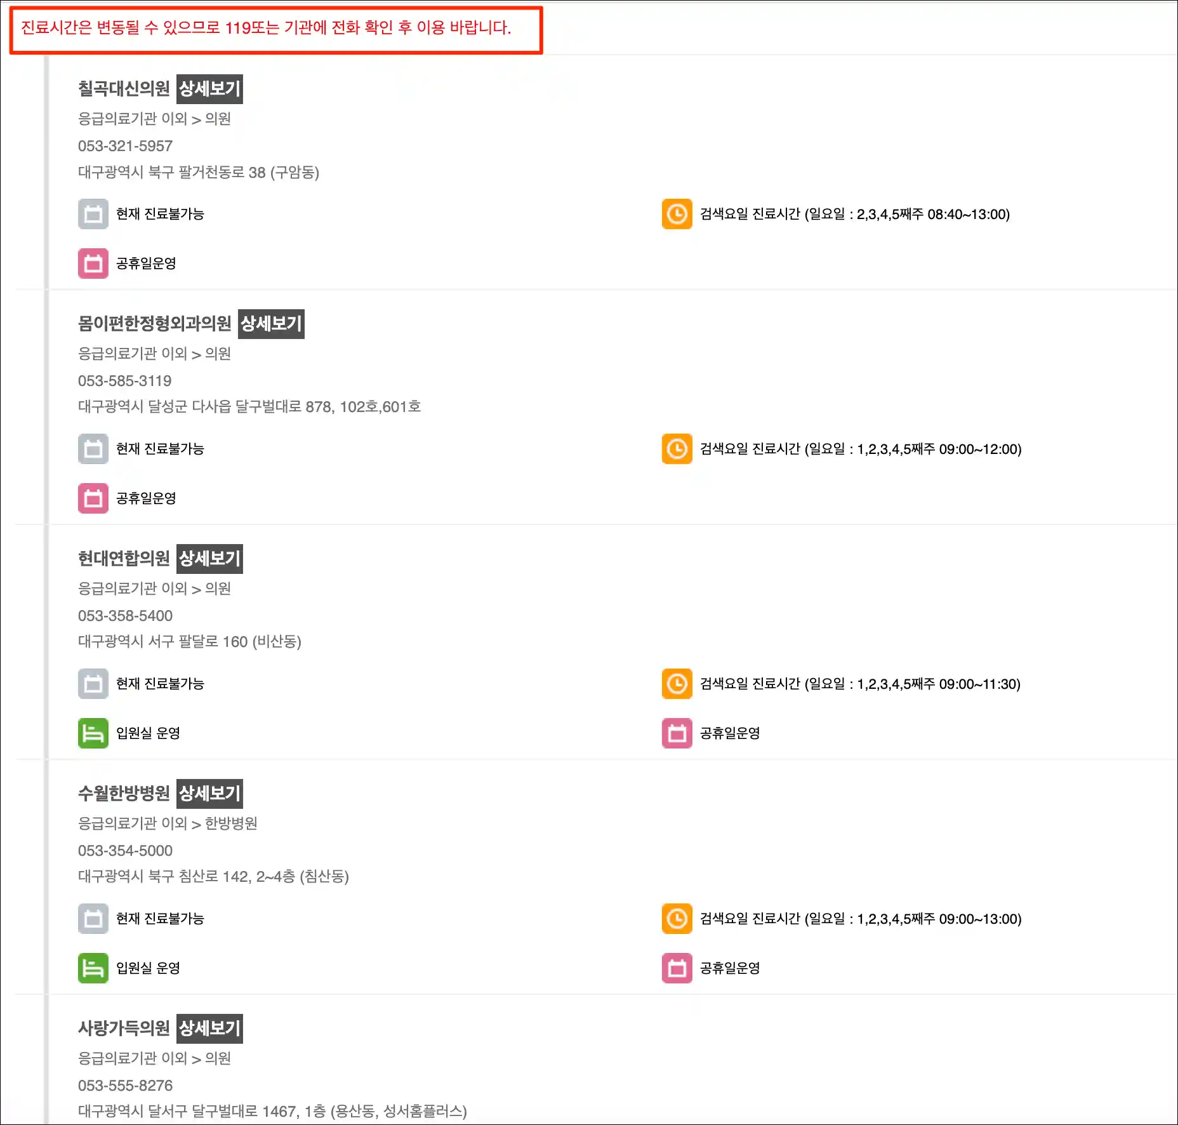Open 상세보기 for 사랑가득의원
Screen dimensions: 1178x1125
209,1028
